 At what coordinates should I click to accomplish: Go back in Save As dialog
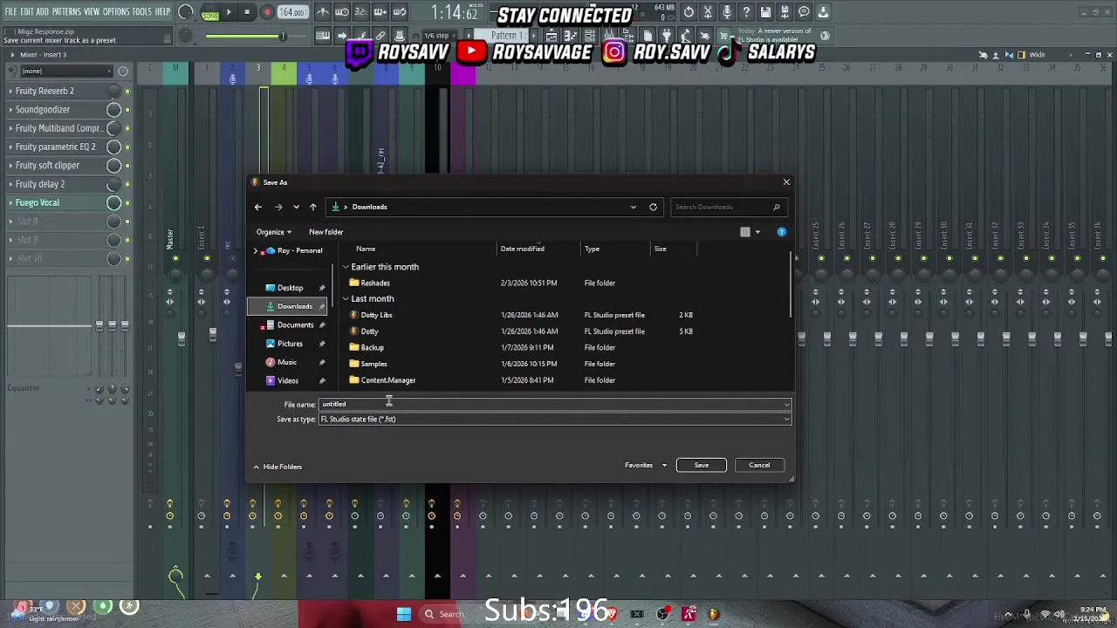(258, 207)
